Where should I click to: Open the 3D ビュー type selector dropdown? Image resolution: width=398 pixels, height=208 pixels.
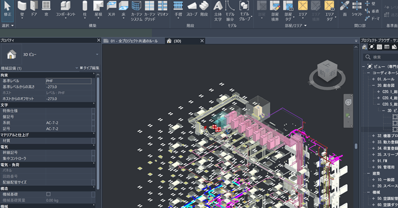pyautogui.click(x=97, y=54)
